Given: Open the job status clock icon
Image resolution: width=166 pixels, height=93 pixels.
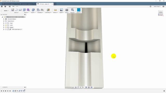Looking at the screenshot, I should [x=150, y=6].
